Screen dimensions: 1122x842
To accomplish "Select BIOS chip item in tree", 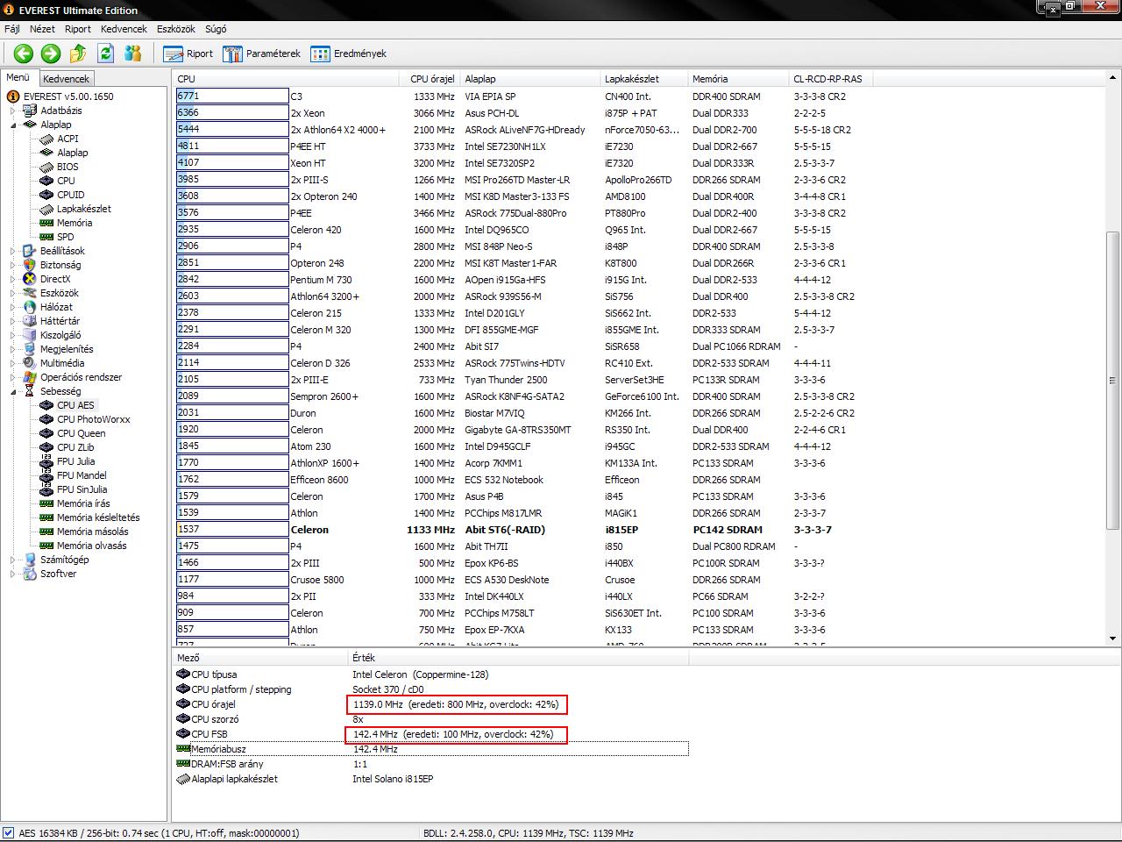I will pyautogui.click(x=60, y=167).
